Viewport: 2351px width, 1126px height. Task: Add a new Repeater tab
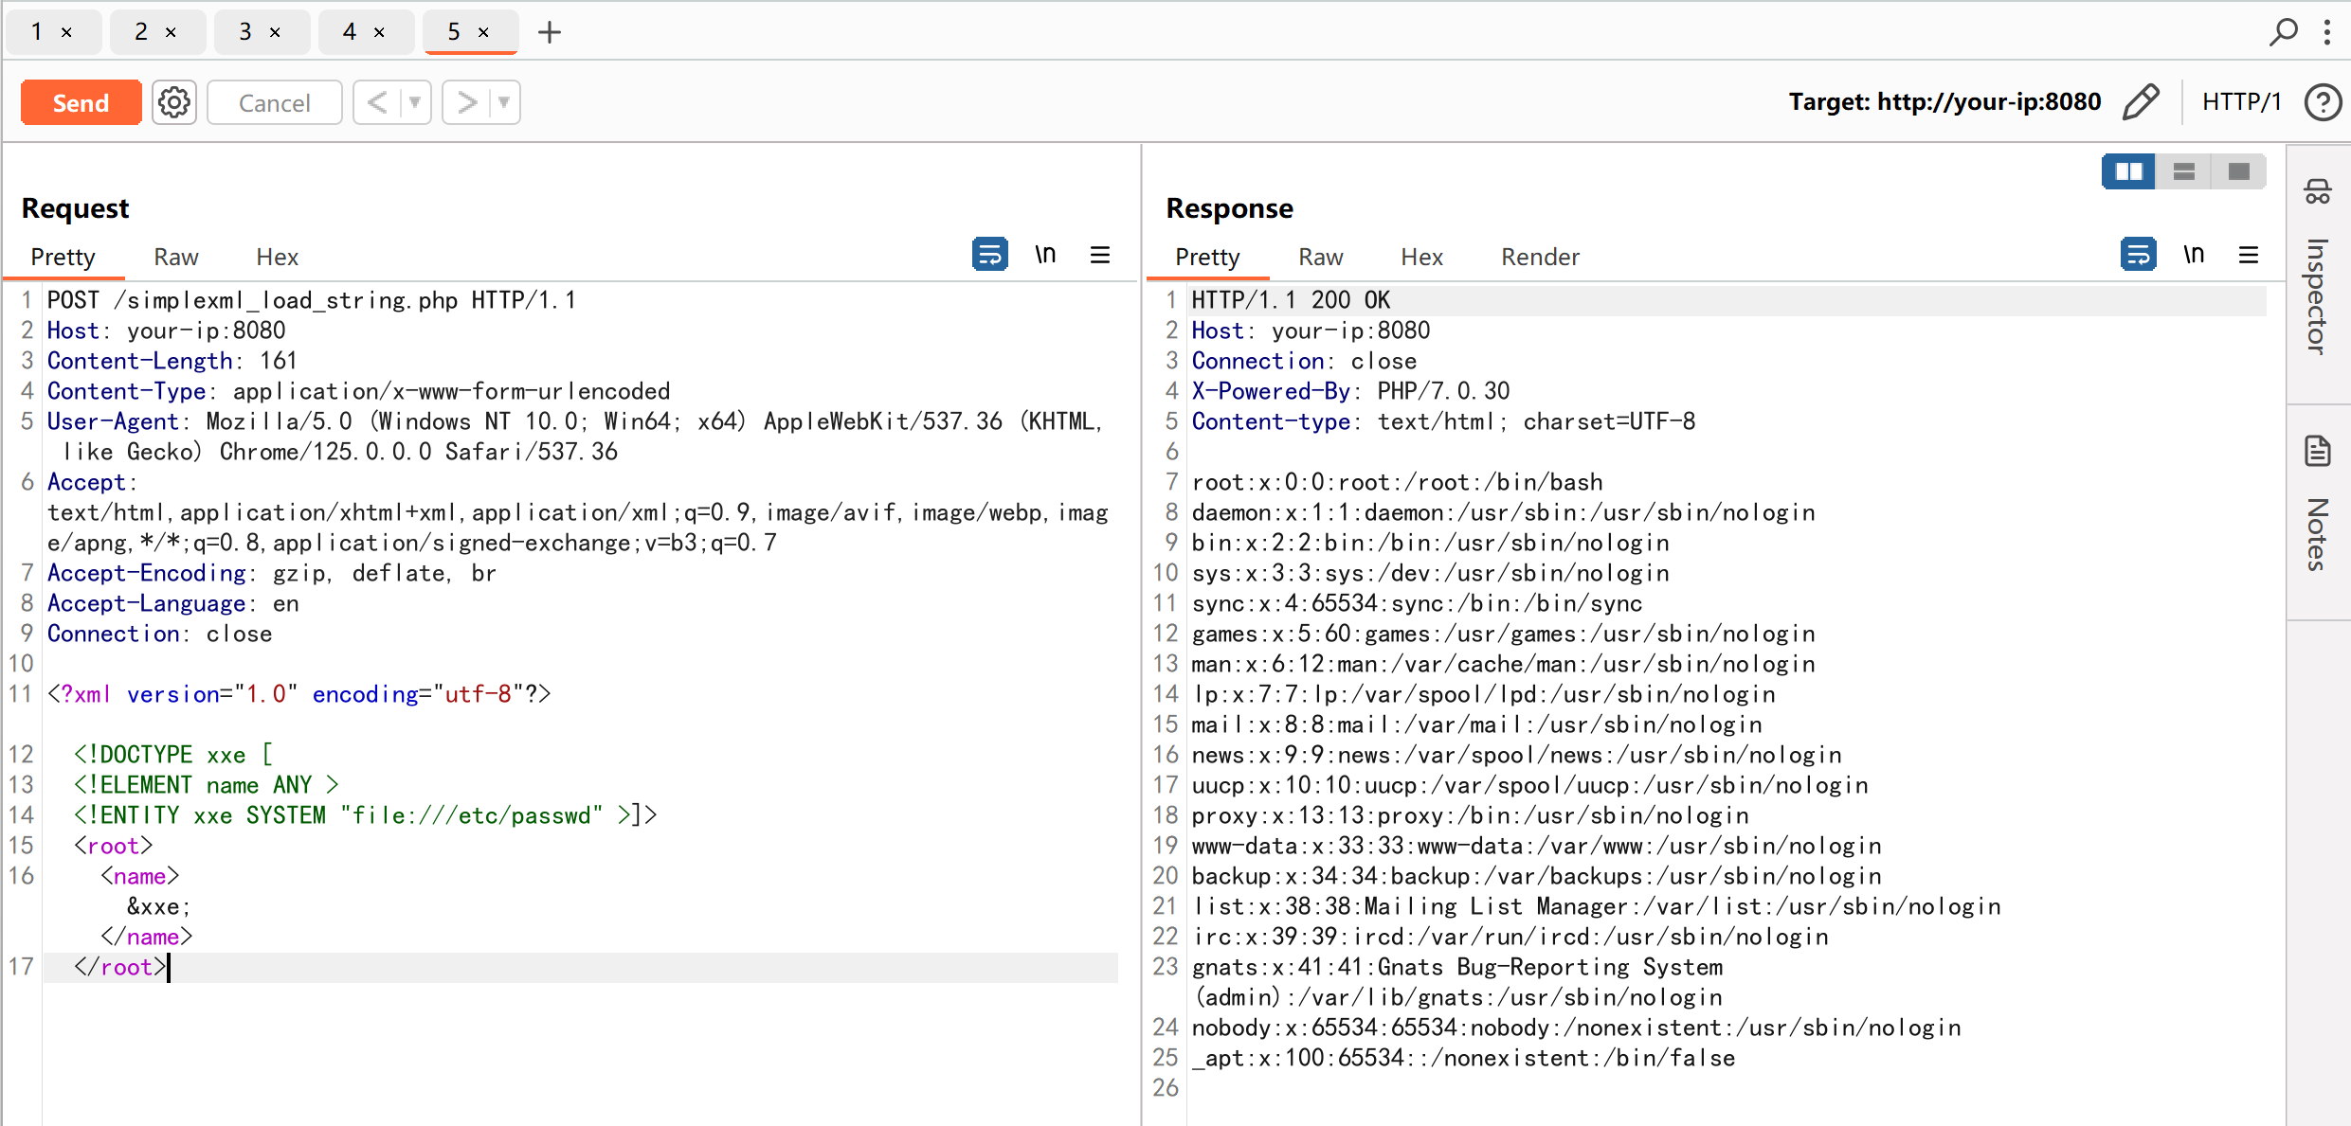[x=550, y=32]
